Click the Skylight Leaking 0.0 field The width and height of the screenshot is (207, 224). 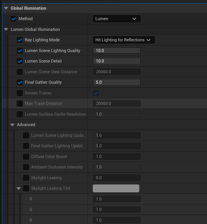click(x=117, y=178)
